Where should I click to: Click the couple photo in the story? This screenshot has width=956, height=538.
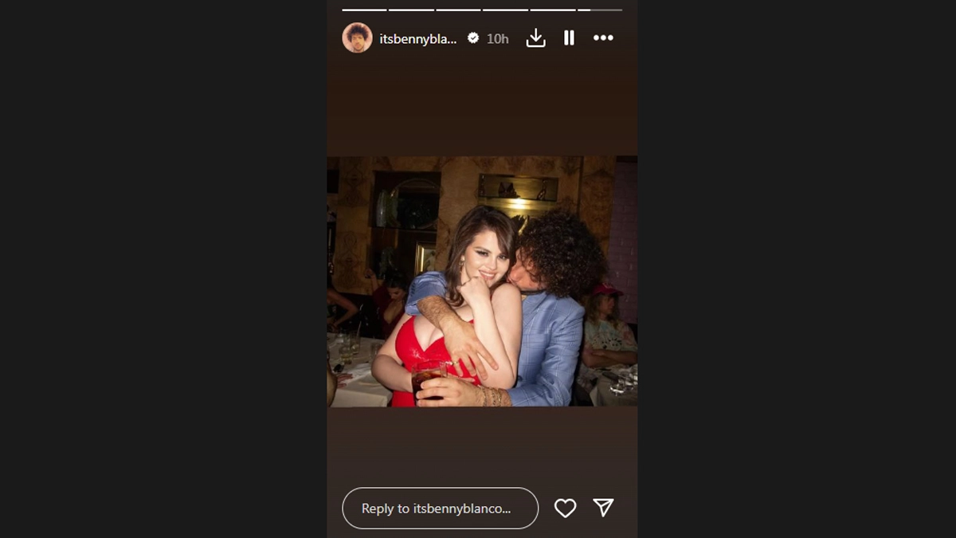[482, 281]
